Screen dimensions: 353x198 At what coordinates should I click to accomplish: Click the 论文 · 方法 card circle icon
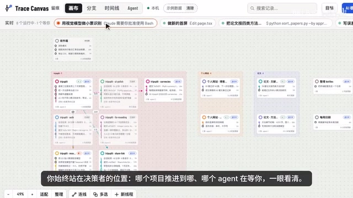pyautogui.click(x=260, y=117)
